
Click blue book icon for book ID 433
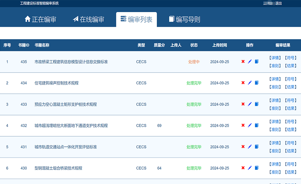click(257, 104)
